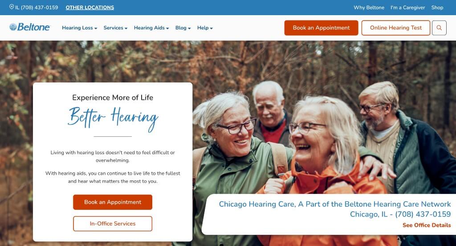Click the Beltone logo
456x246 pixels.
click(30, 27)
